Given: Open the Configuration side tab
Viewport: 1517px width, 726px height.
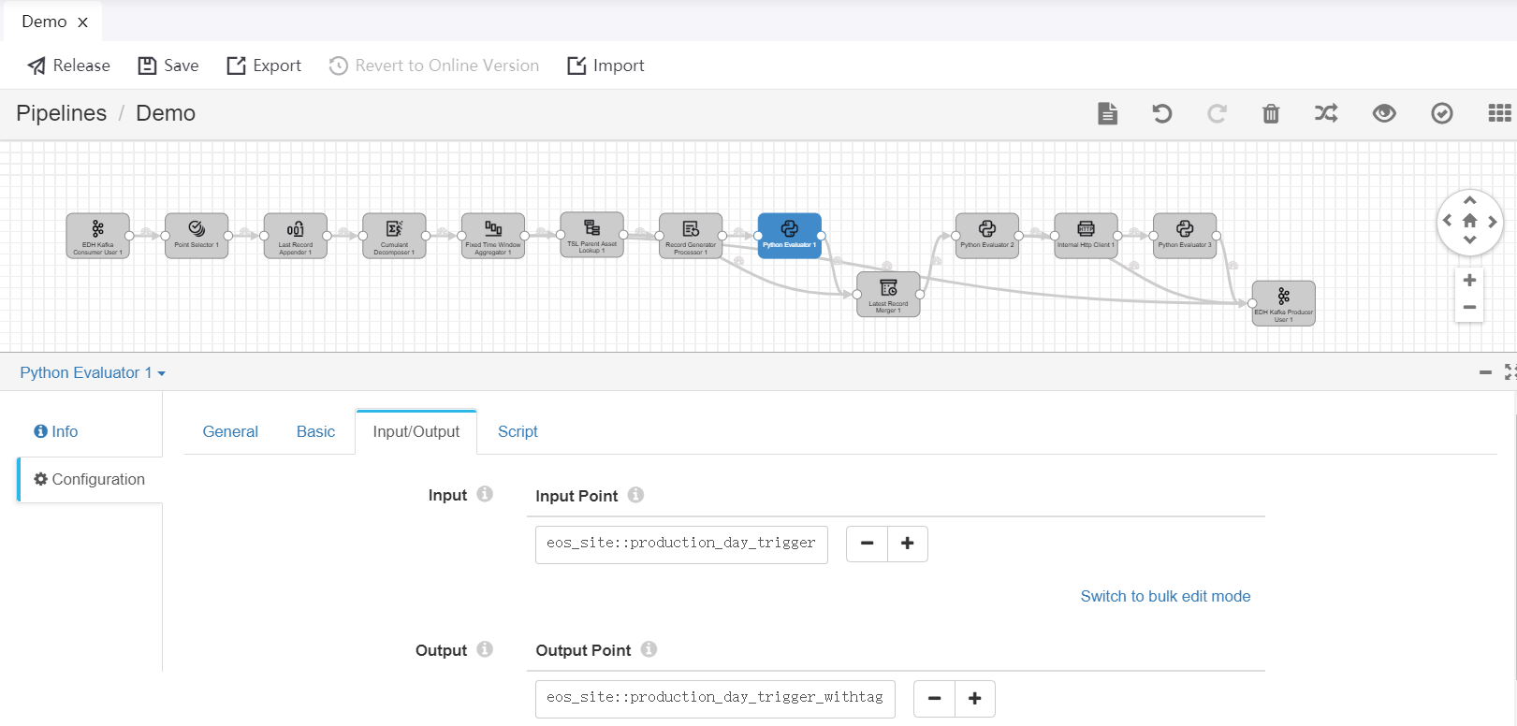Looking at the screenshot, I should pyautogui.click(x=90, y=479).
